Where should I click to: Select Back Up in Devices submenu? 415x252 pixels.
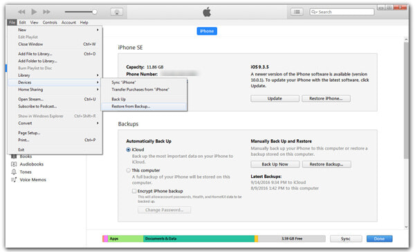tap(144, 99)
